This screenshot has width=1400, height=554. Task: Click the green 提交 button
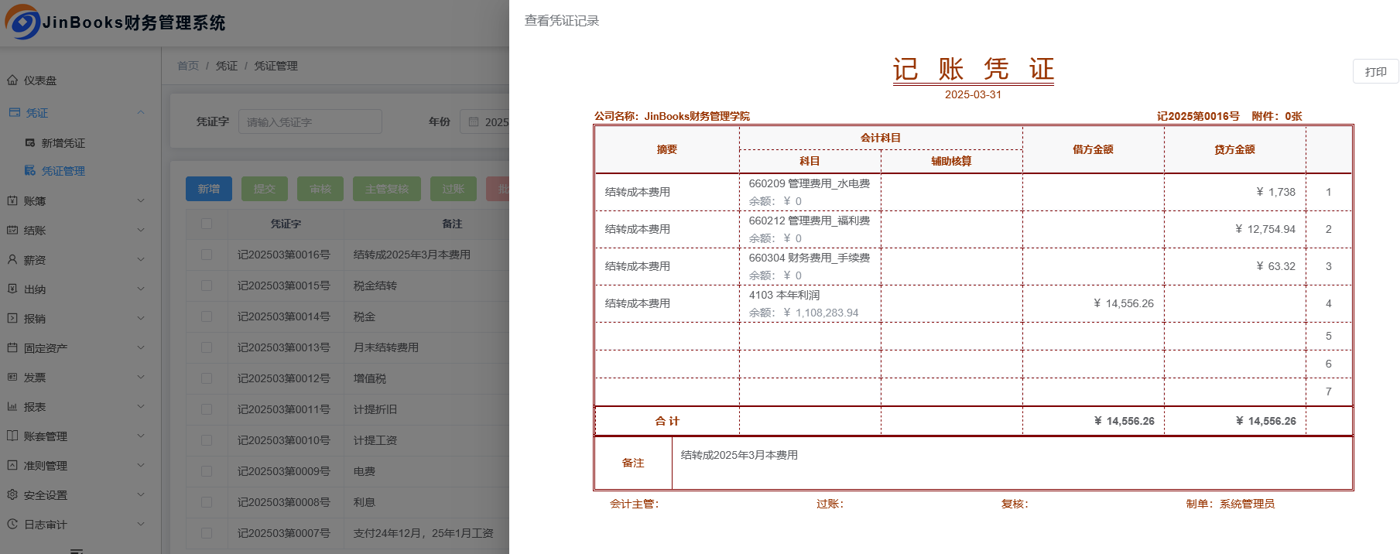coord(265,189)
